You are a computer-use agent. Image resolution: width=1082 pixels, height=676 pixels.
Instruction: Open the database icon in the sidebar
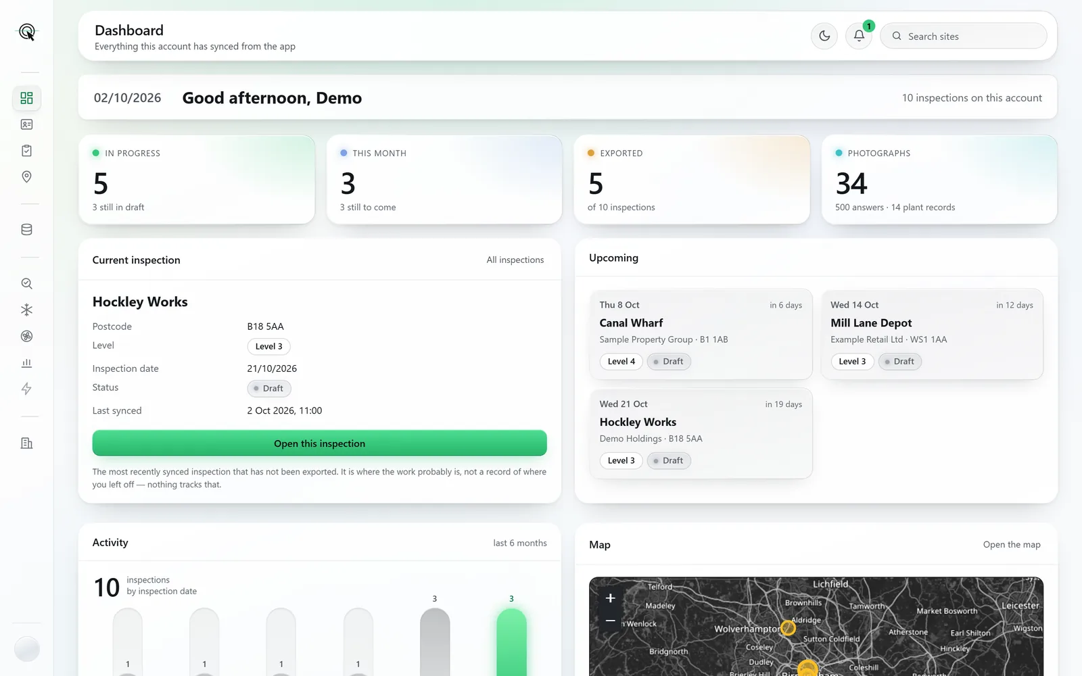pyautogui.click(x=26, y=230)
